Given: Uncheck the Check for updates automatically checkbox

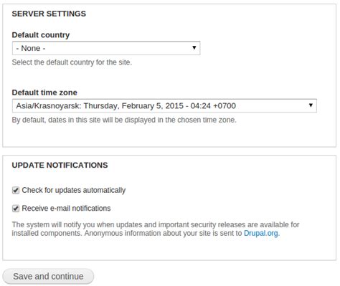Looking at the screenshot, I should (16, 191).
